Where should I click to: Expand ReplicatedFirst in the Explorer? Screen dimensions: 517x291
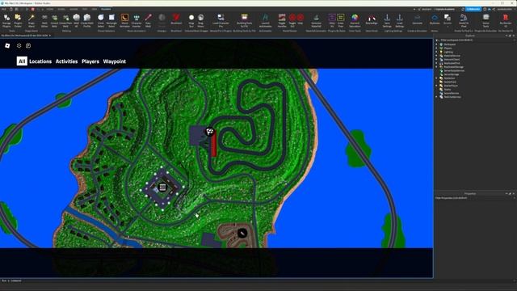point(436,63)
